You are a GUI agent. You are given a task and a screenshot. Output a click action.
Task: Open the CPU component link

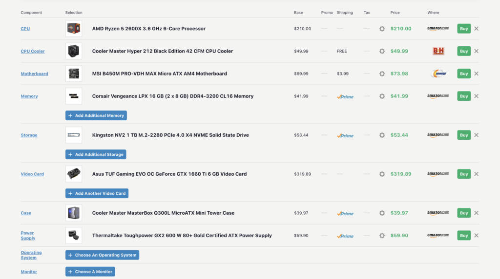pyautogui.click(x=25, y=29)
